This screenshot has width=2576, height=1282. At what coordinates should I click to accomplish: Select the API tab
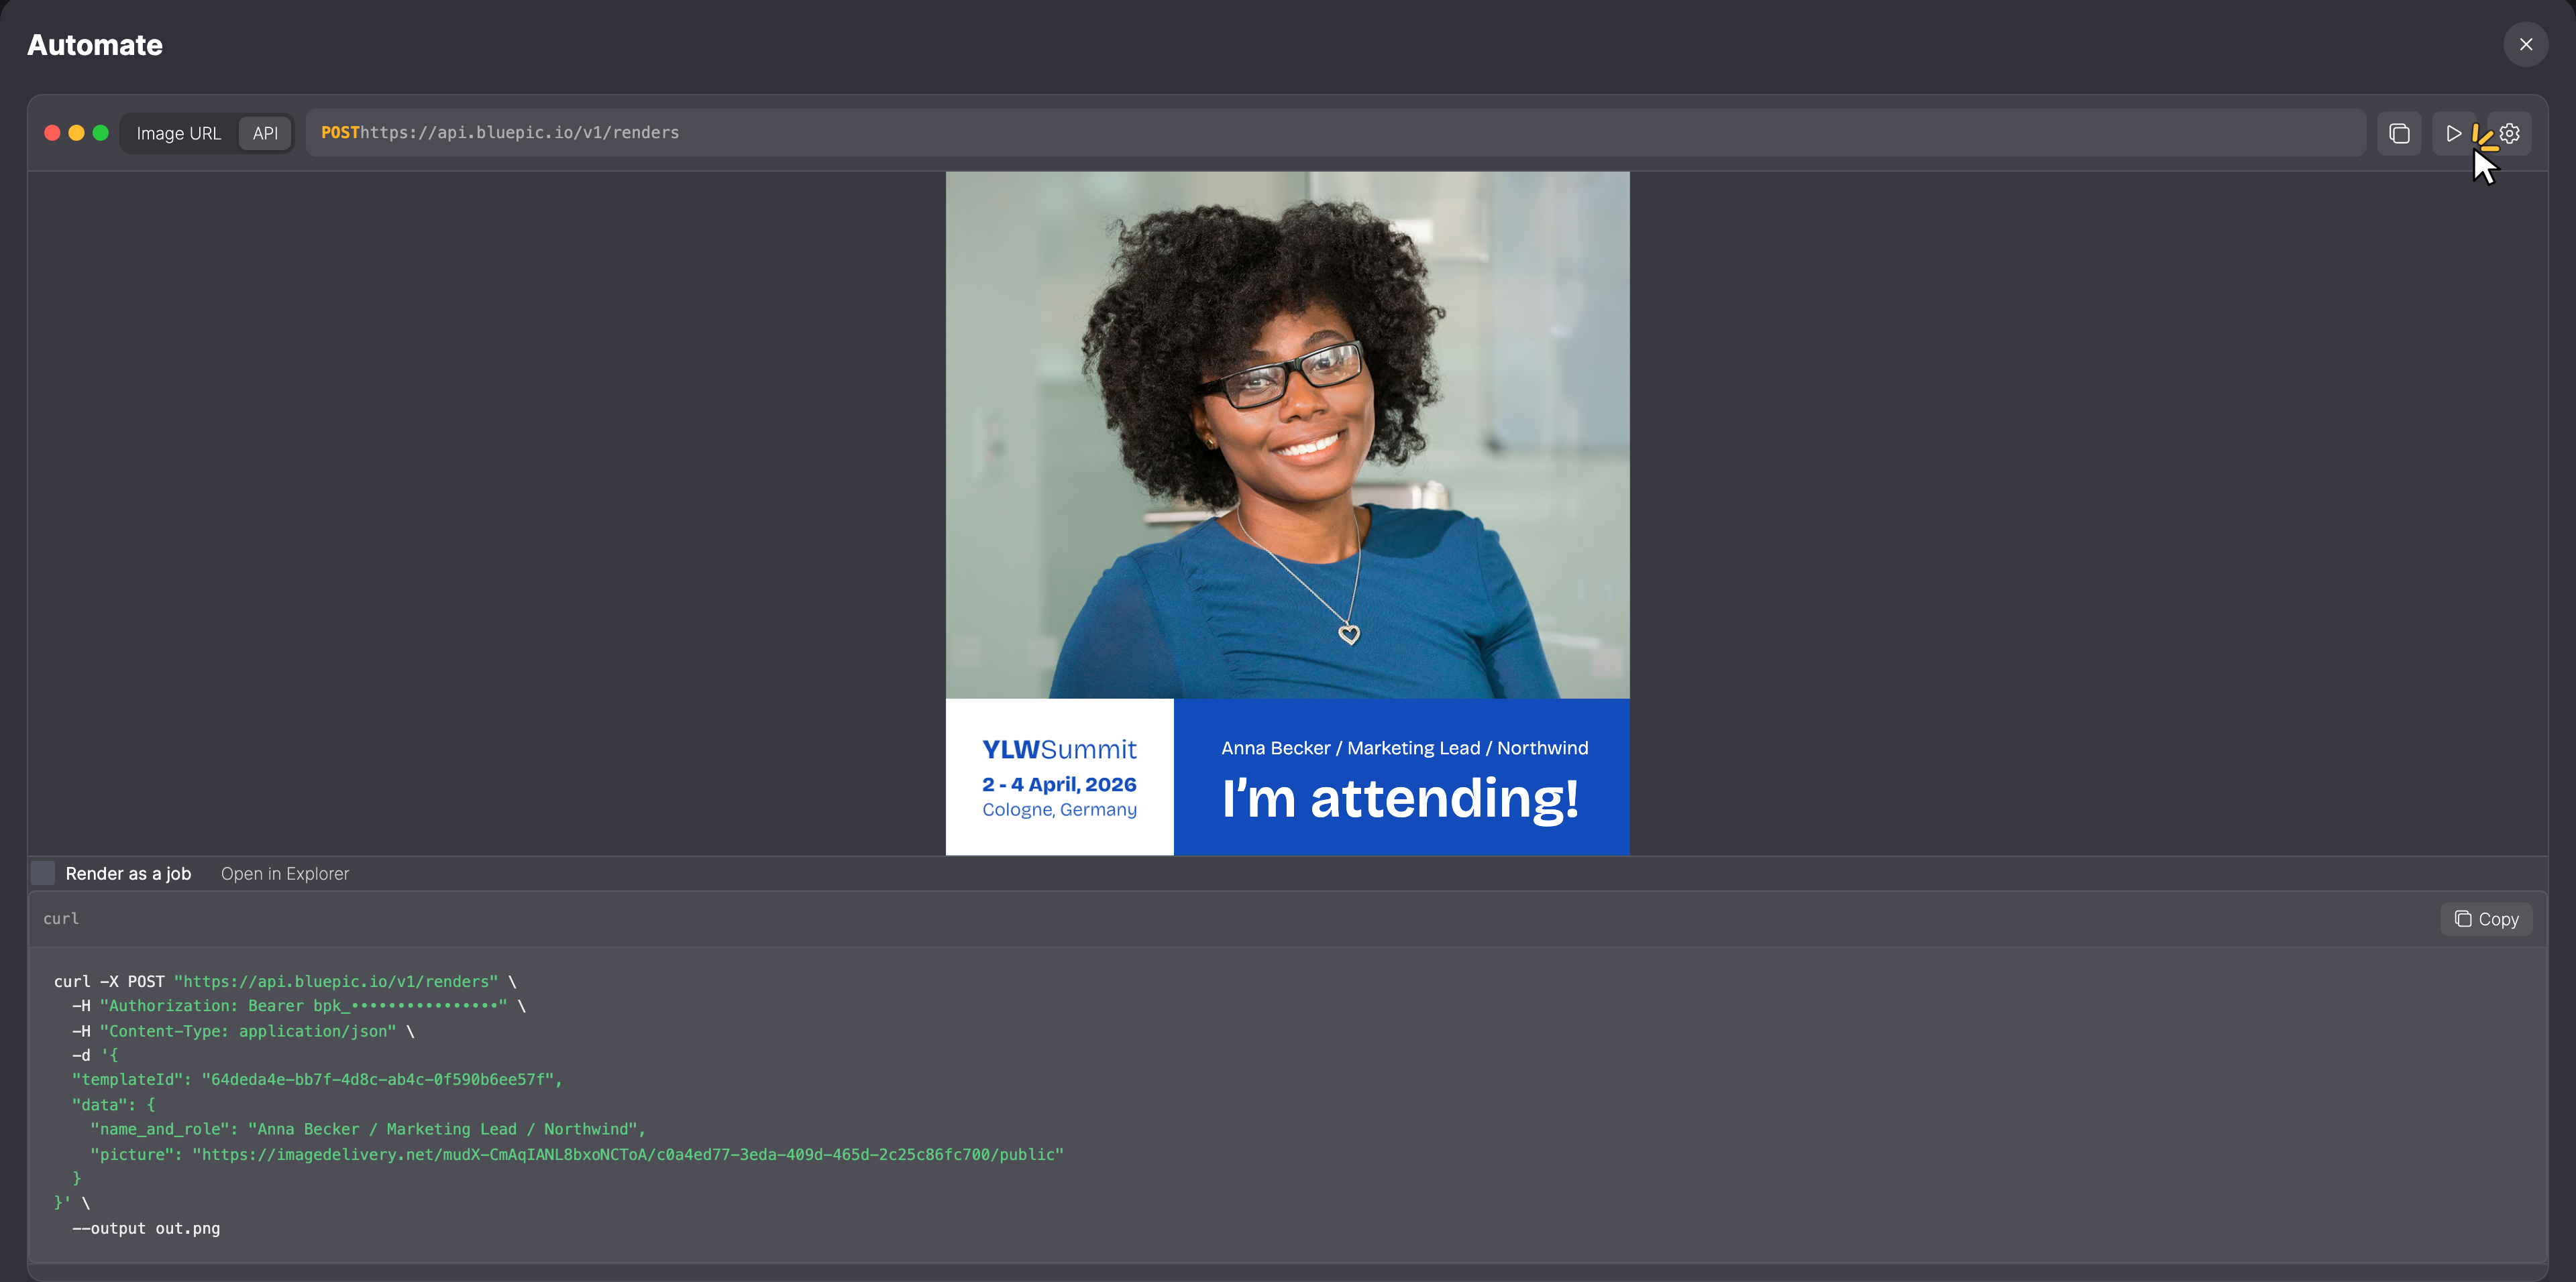(x=265, y=133)
